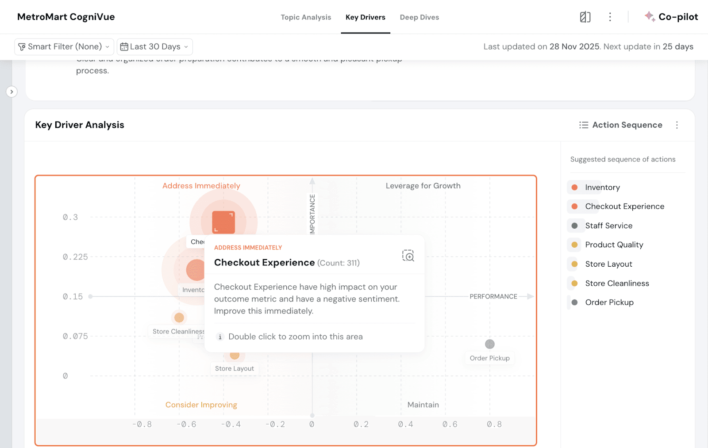The height and width of the screenshot is (448, 708).
Task: Click the info icon beside zoom hint
Action: point(220,337)
